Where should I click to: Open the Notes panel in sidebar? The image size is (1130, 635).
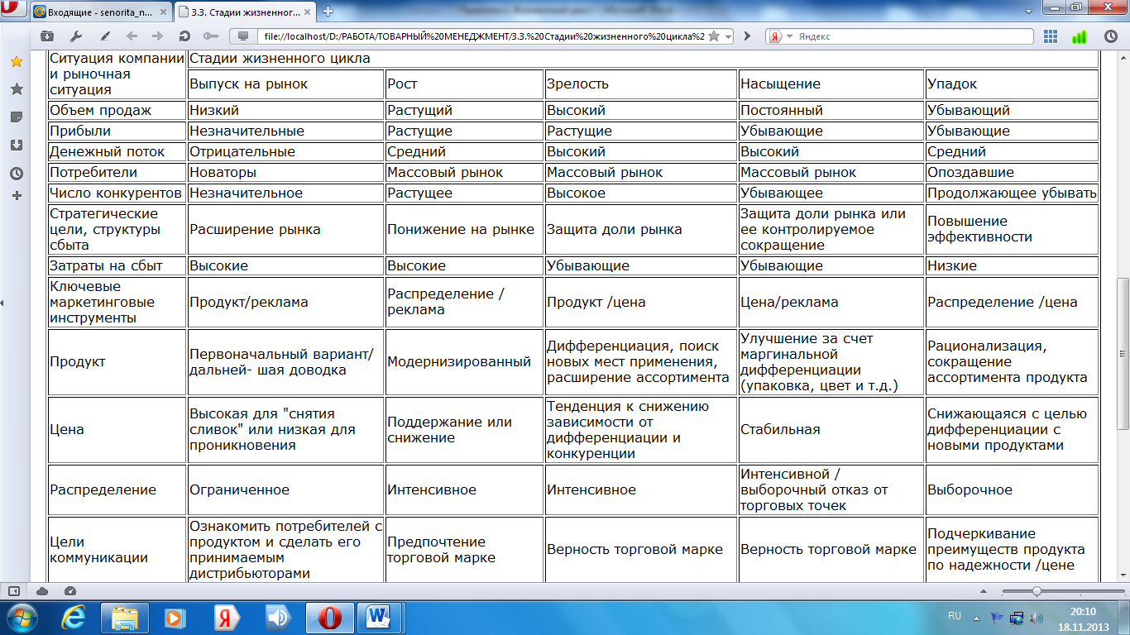coord(16,117)
